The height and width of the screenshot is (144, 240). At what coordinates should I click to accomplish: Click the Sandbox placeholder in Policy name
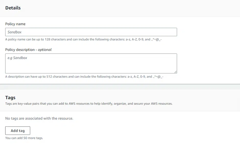click(x=15, y=32)
